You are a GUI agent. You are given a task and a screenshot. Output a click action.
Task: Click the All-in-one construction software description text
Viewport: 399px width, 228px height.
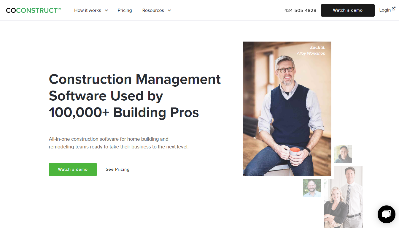coord(119,143)
